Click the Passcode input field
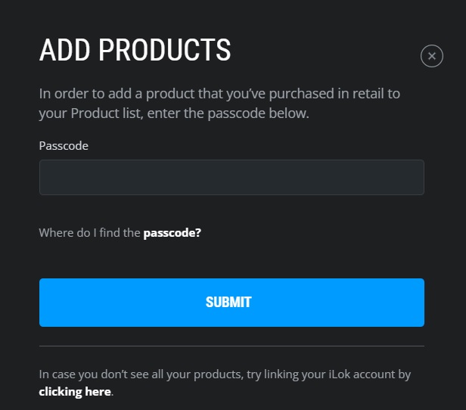Viewport: 466px width, 410px height. coord(231,177)
